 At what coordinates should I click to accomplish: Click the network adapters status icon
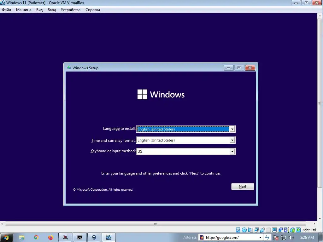[256, 230]
